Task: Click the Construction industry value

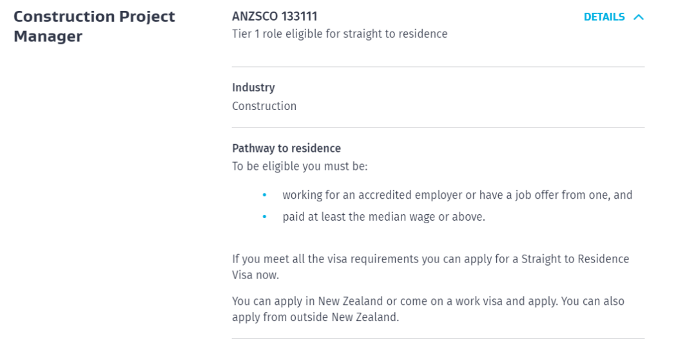Action: point(264,106)
